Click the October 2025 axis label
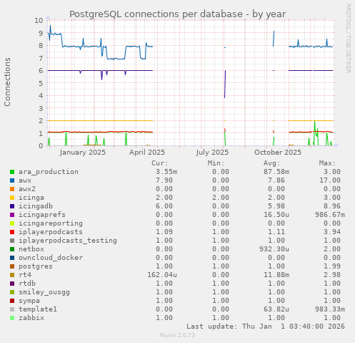355x343 pixels. click(x=278, y=153)
